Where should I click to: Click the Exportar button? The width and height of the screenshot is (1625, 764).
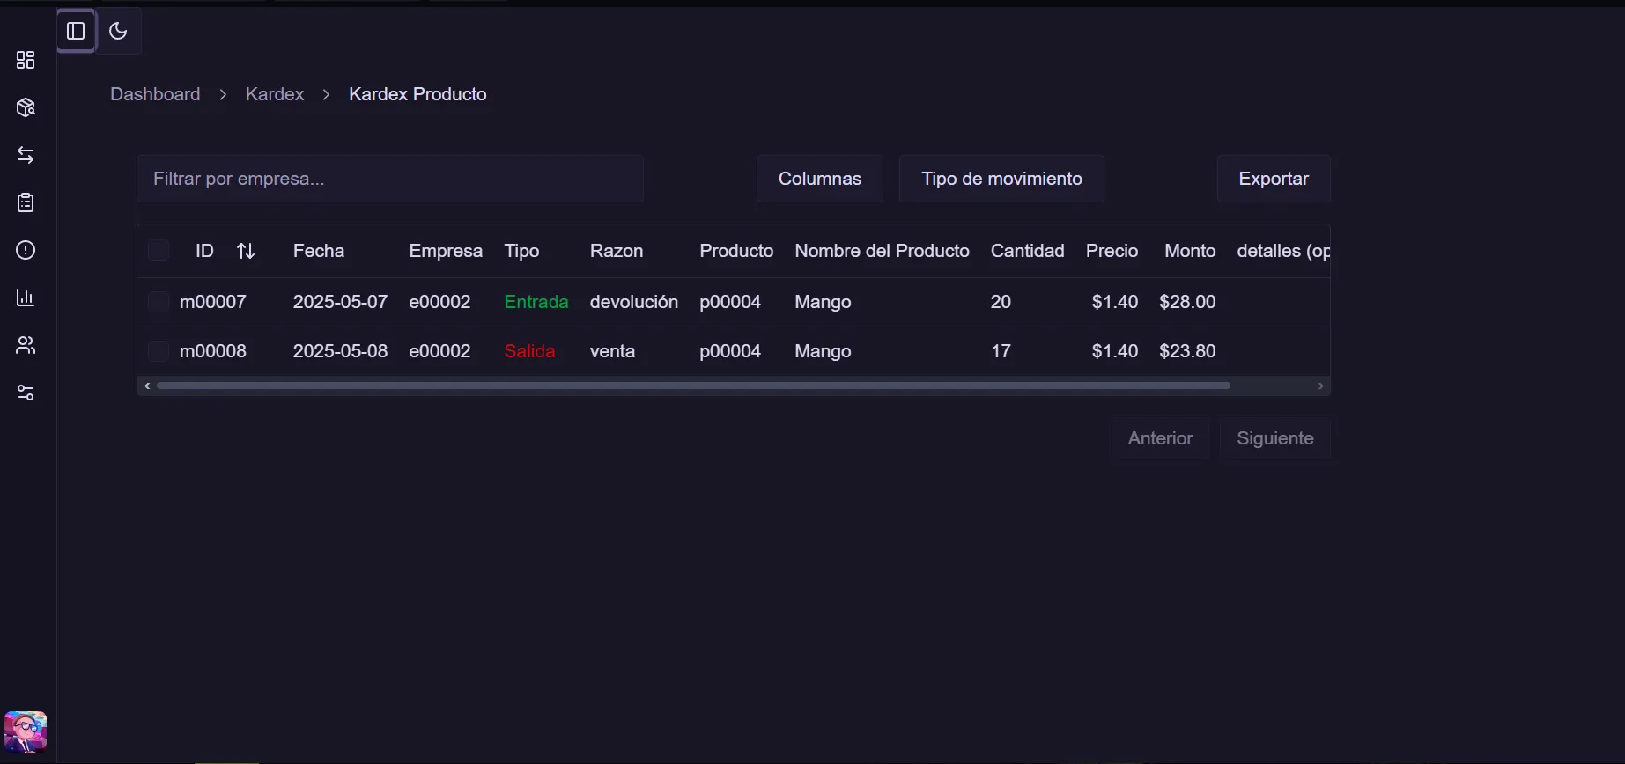(x=1273, y=179)
